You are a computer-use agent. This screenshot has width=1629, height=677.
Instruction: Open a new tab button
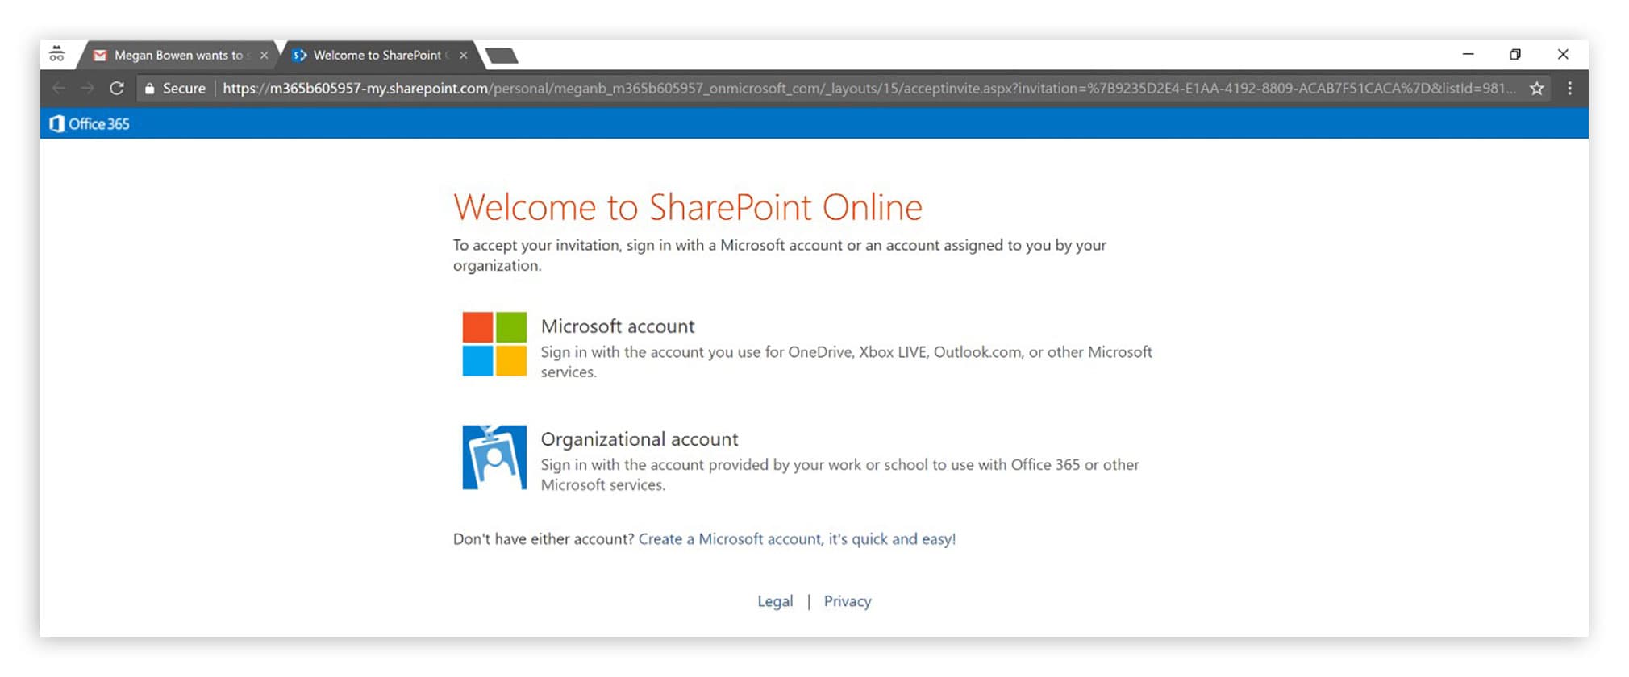point(502,56)
